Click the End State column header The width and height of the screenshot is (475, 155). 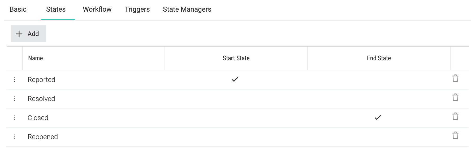tap(379, 58)
